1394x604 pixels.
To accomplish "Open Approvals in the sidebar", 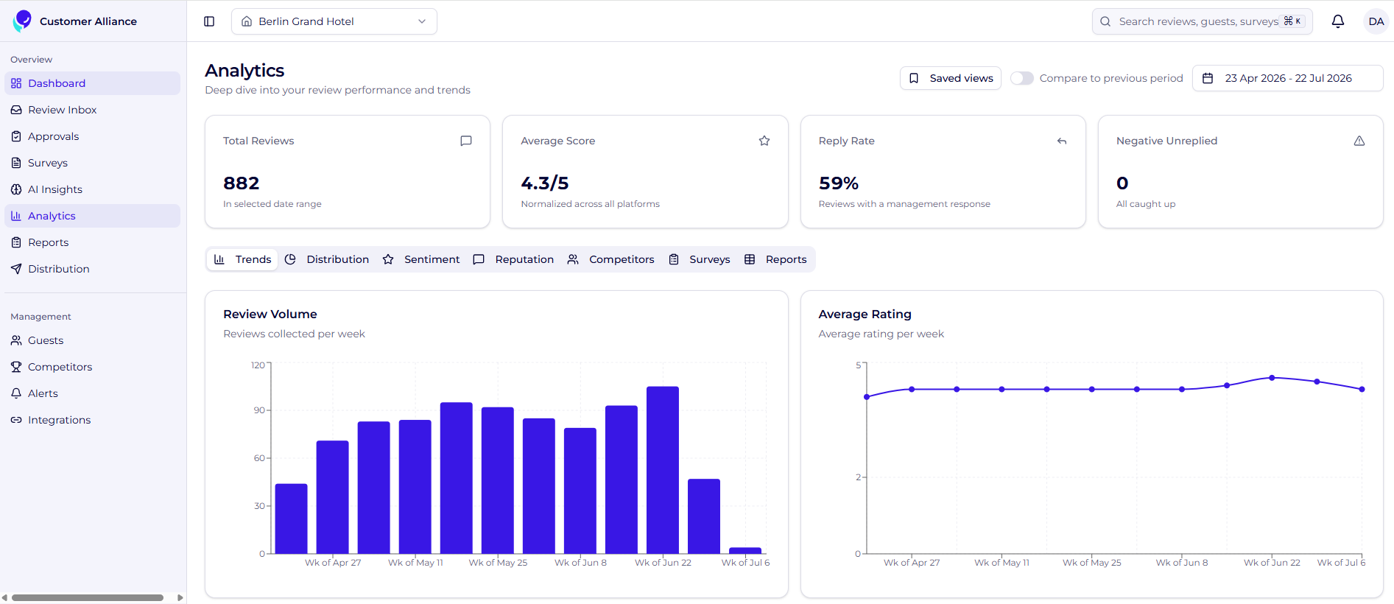I will tap(92, 136).
